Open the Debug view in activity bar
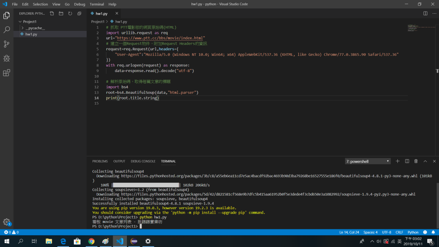Screen dimensions: 439x247 pyautogui.click(x=6, y=58)
